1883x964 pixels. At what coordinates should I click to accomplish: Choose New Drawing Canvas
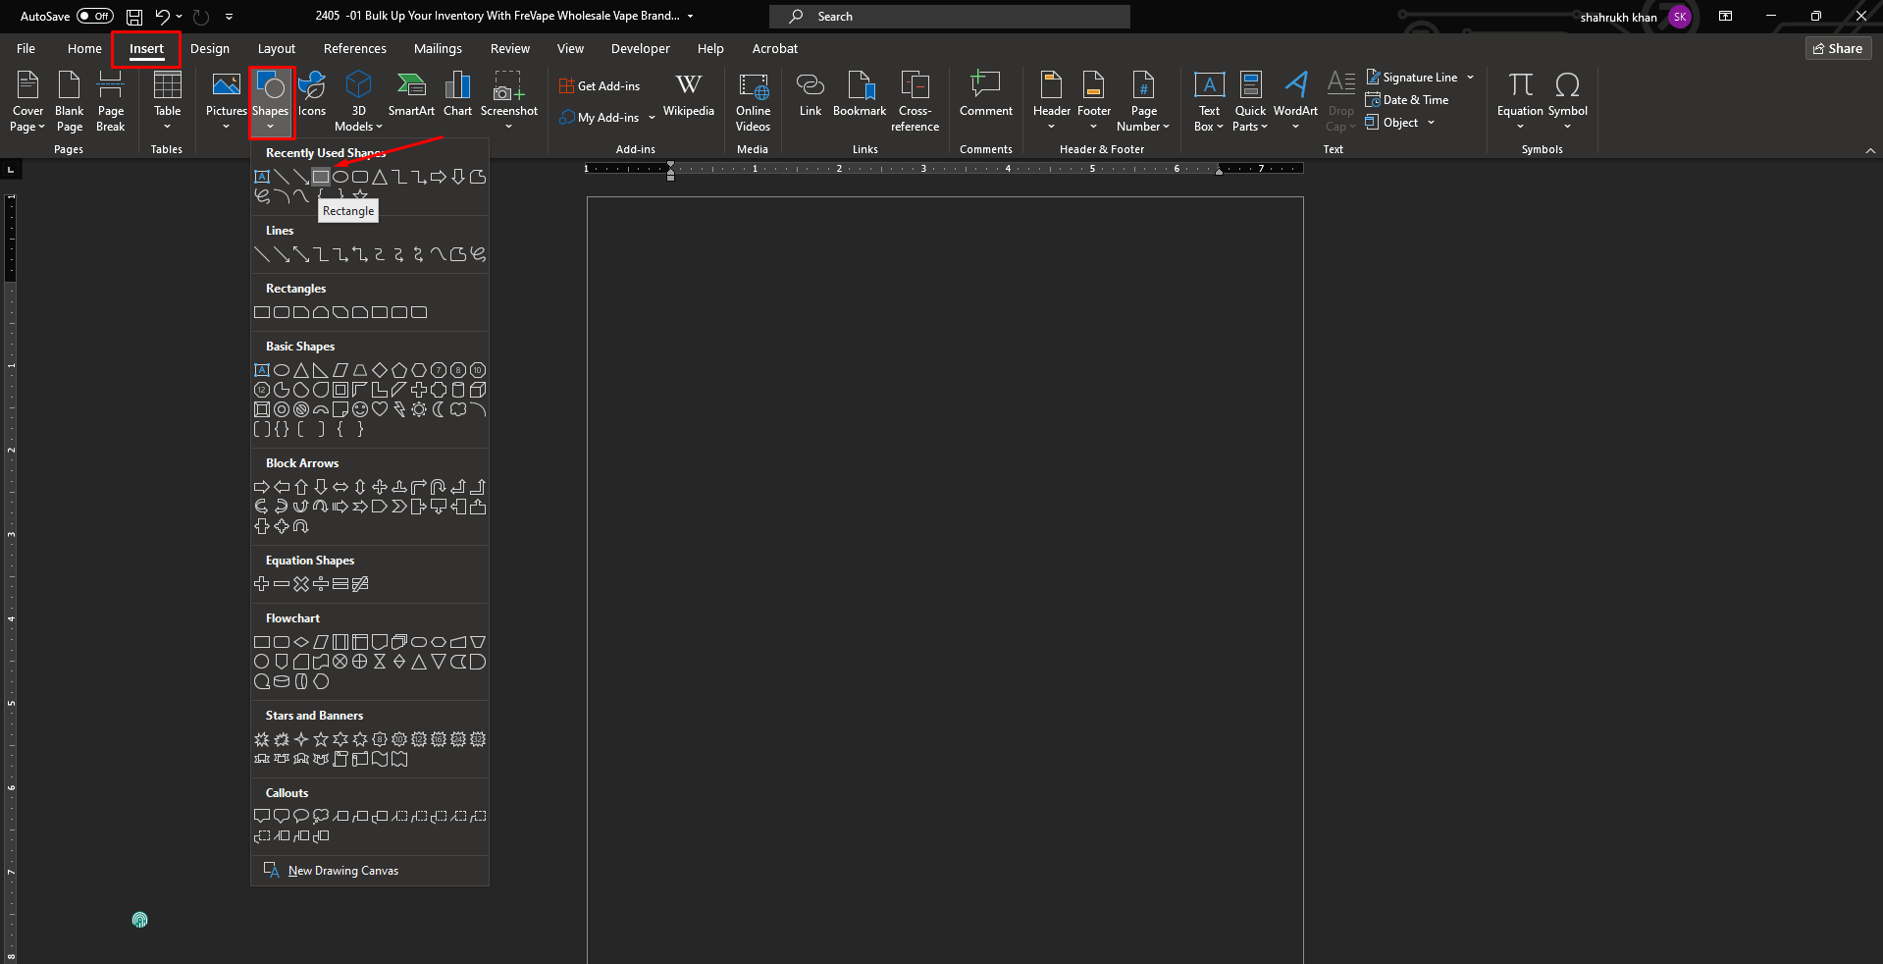(x=342, y=871)
